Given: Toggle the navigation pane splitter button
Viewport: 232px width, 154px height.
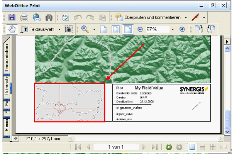Looking at the screenshot, I should pyautogui.click(x=15, y=139).
